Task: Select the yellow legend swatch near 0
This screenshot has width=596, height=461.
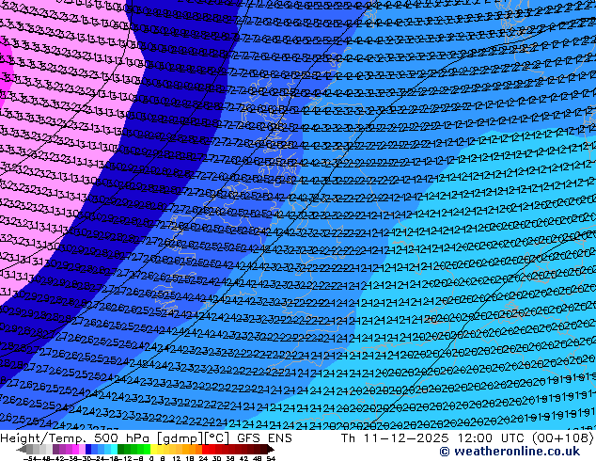Action: [153, 449]
